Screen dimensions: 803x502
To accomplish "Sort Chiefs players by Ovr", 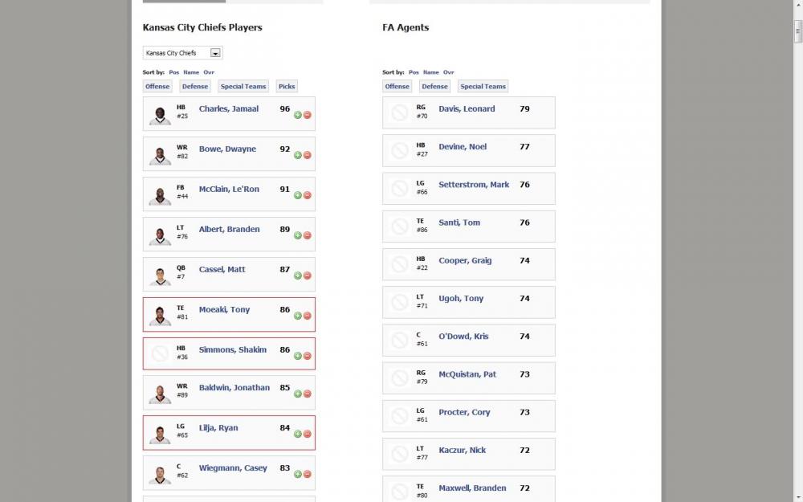I will (x=209, y=72).
